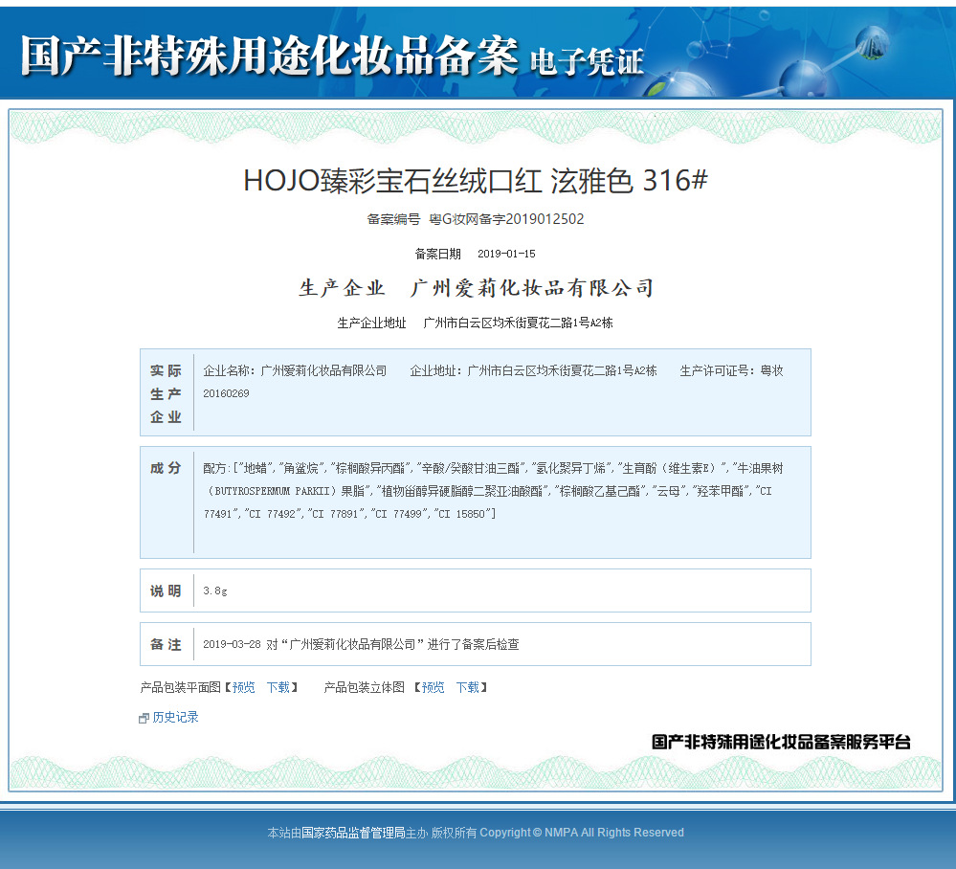Preview the 产品包装平面图 image
The width and height of the screenshot is (956, 869).
[243, 687]
